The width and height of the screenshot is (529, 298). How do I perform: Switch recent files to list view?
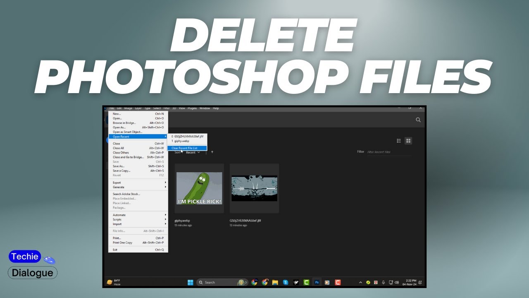[399, 141]
